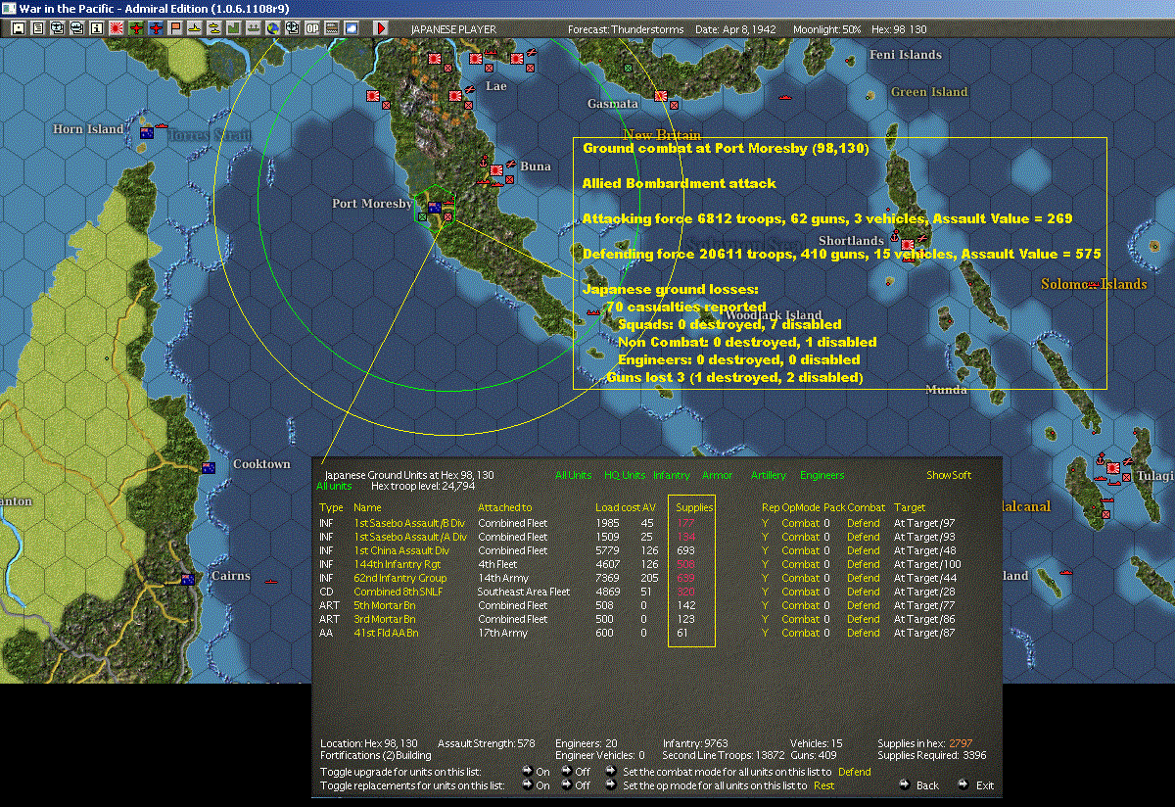This screenshot has width=1175, height=807.
Task: Set op mode for all units arrow
Action: pos(612,785)
